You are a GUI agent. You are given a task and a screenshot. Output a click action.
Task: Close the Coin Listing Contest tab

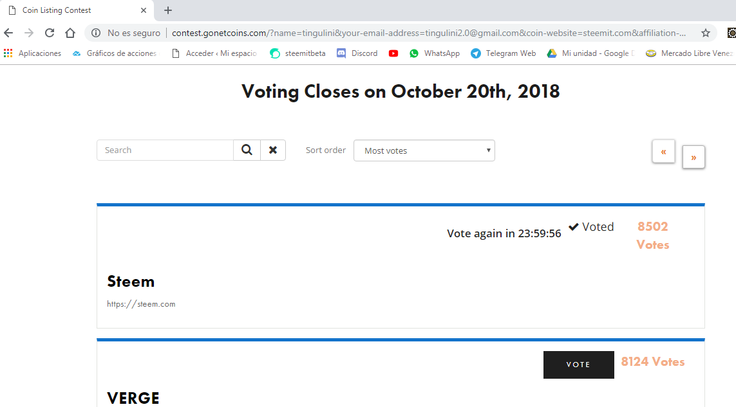[x=144, y=10]
